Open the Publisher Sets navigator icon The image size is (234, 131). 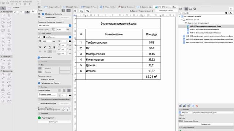195,9
